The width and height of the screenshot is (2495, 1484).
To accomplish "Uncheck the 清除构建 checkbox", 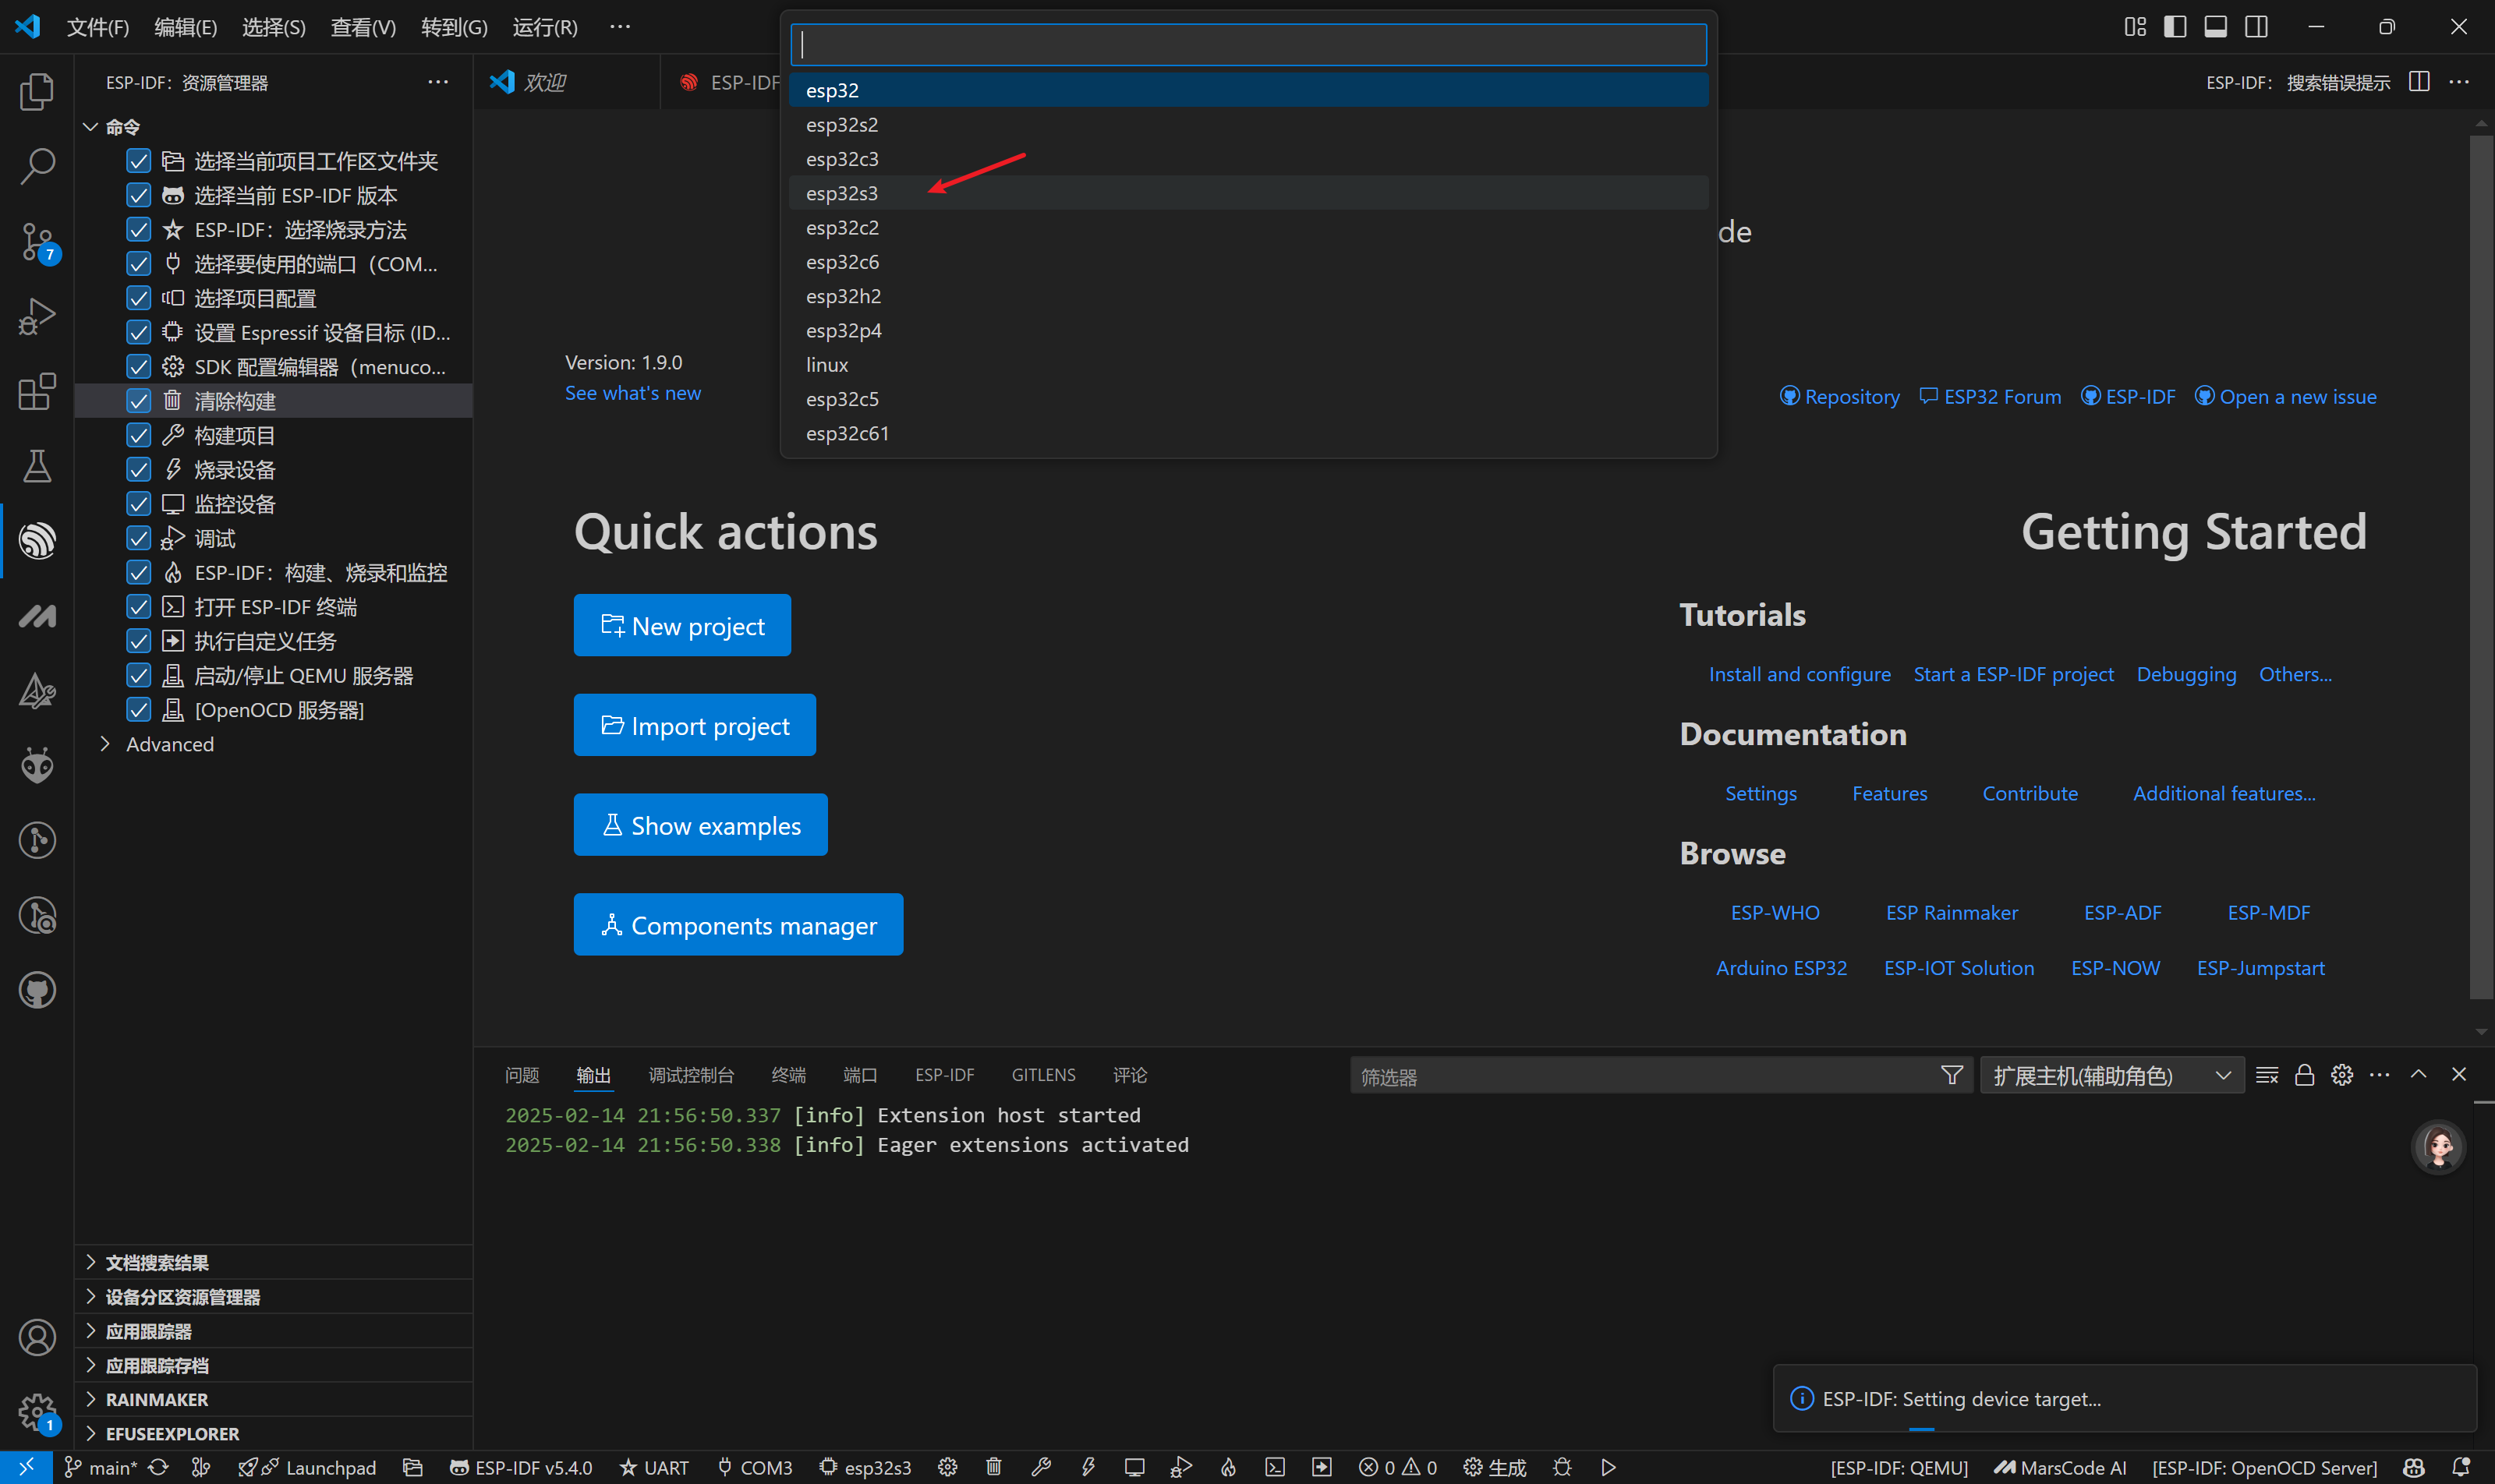I will [139, 401].
